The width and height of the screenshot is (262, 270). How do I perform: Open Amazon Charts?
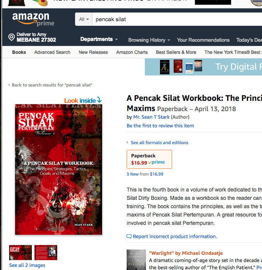132,52
